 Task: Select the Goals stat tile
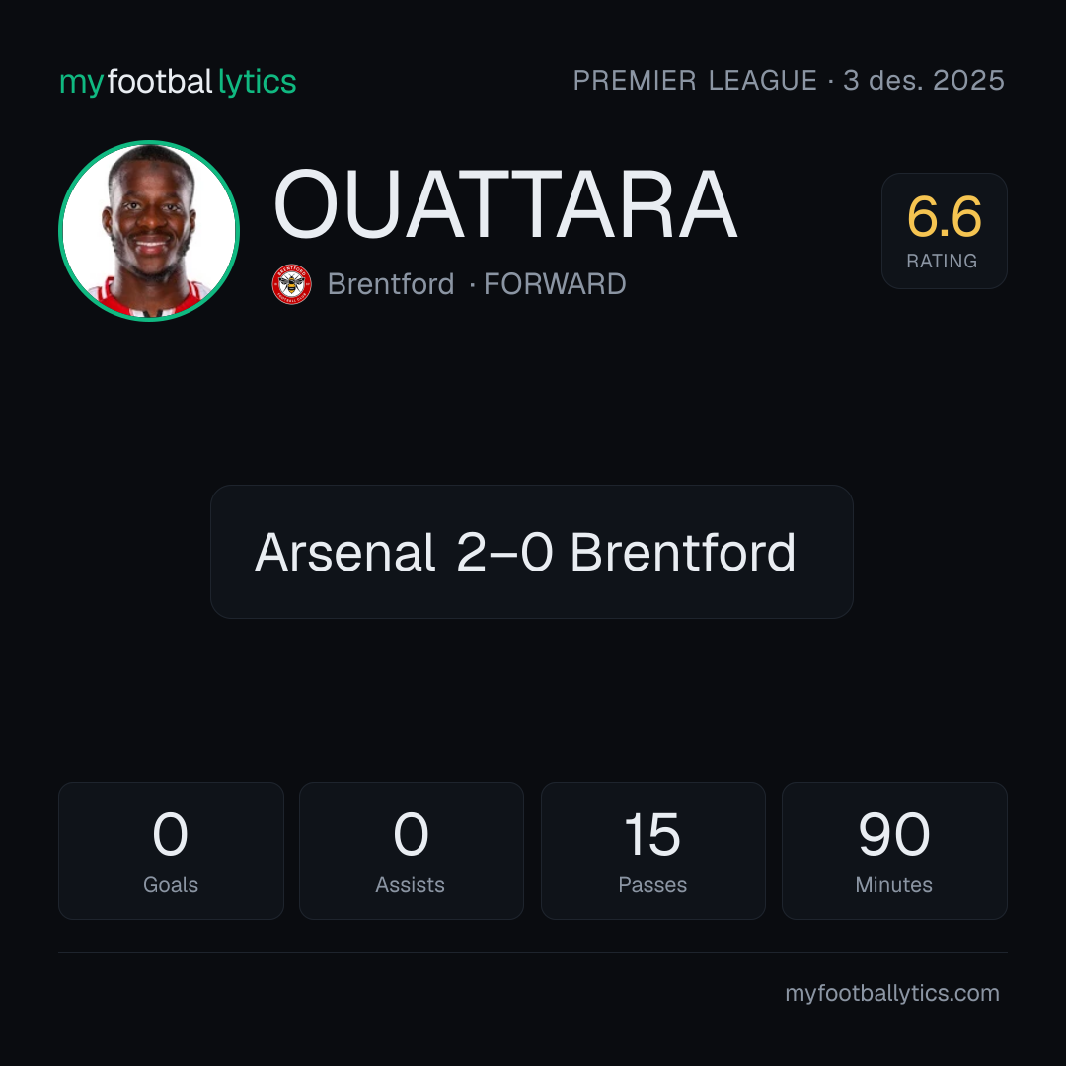click(x=171, y=851)
